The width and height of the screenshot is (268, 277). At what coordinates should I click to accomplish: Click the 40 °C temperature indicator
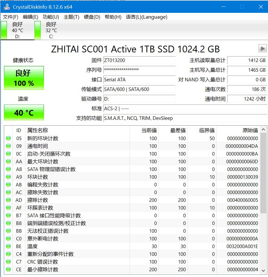[23, 112]
